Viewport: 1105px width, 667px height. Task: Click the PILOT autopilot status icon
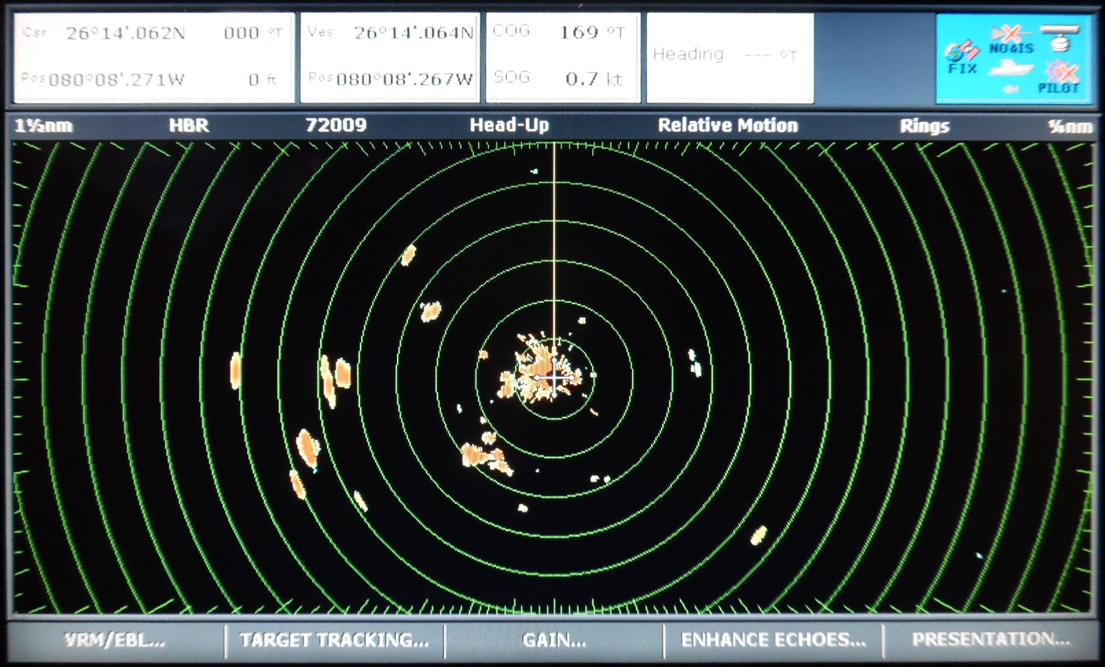coord(1059,77)
